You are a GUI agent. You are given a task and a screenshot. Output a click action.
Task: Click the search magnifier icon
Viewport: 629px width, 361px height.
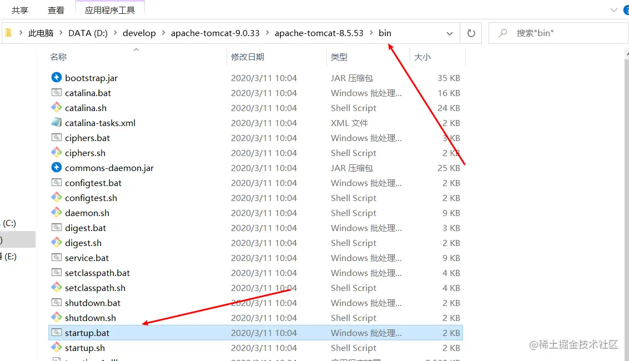pyautogui.click(x=502, y=33)
